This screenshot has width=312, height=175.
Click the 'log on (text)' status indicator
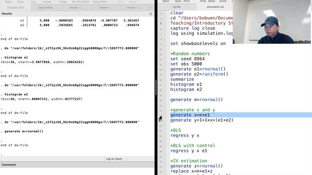pyautogui.click(x=114, y=159)
